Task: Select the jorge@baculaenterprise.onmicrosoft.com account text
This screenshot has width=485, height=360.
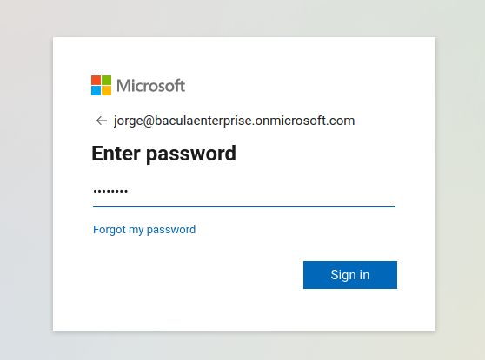Action: [x=234, y=121]
